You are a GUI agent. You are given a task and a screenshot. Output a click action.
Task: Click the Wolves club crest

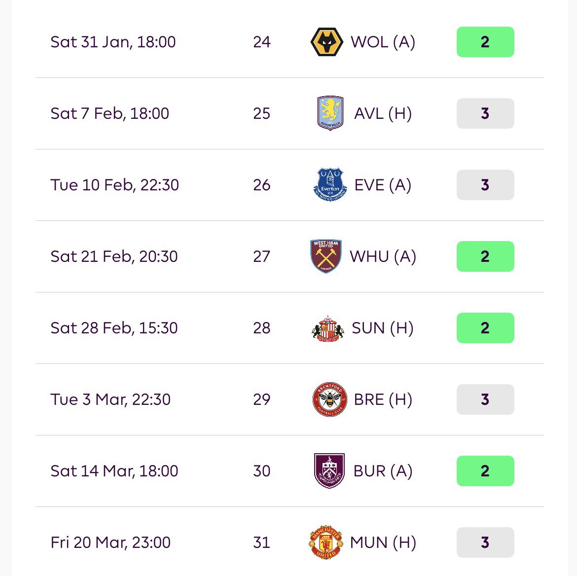[x=327, y=42]
